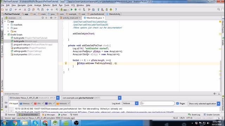Click the Search Everywhere magnifier icon
225x126 pixels.
point(219,9)
